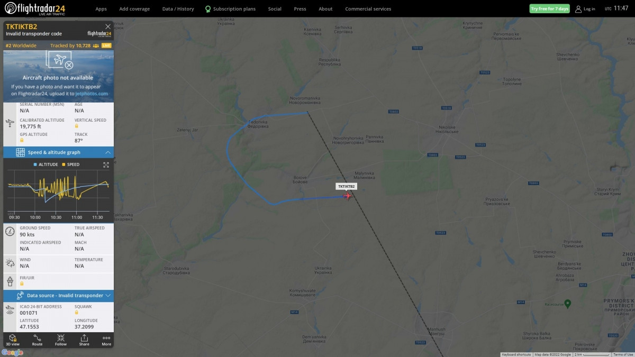
Task: Open the jetphotos.com link
Action: 92,94
